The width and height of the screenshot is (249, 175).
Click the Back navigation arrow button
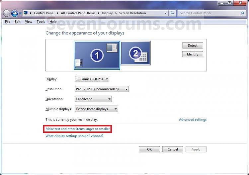(x=7, y=13)
